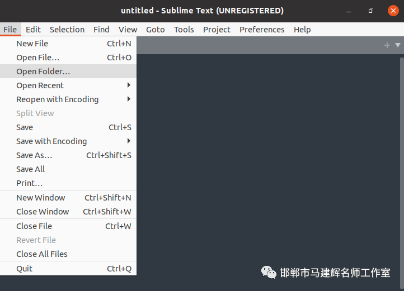The width and height of the screenshot is (404, 291).
Task: Select Print… menu entry
Action: point(68,183)
